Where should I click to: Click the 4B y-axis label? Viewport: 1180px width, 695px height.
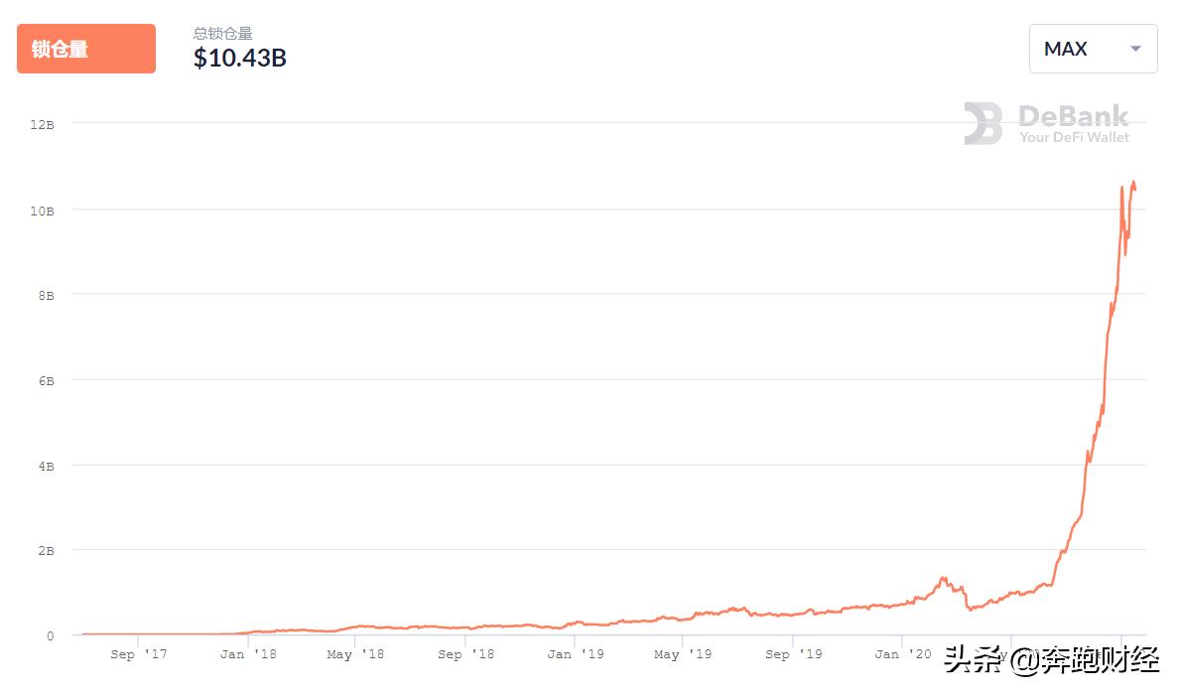pyautogui.click(x=46, y=466)
